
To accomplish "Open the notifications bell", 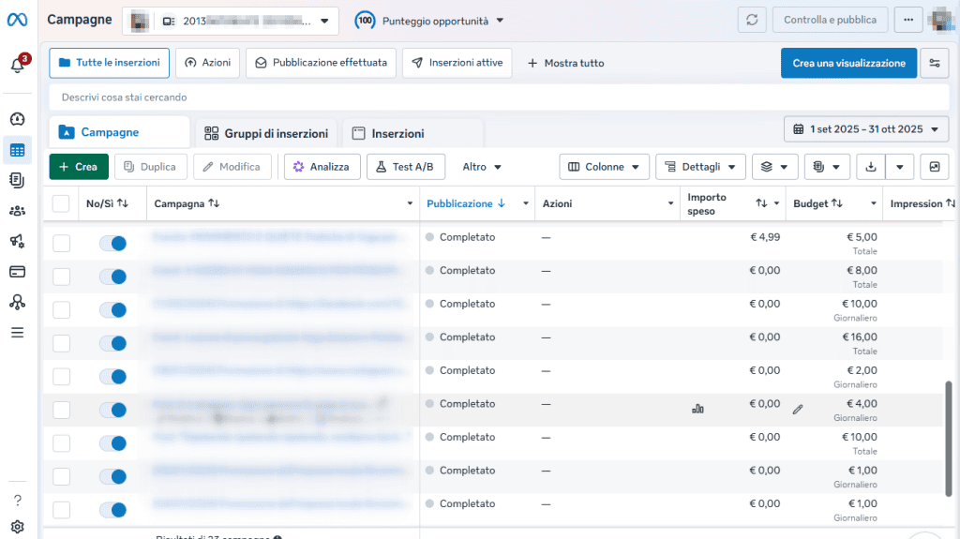I will [x=18, y=65].
